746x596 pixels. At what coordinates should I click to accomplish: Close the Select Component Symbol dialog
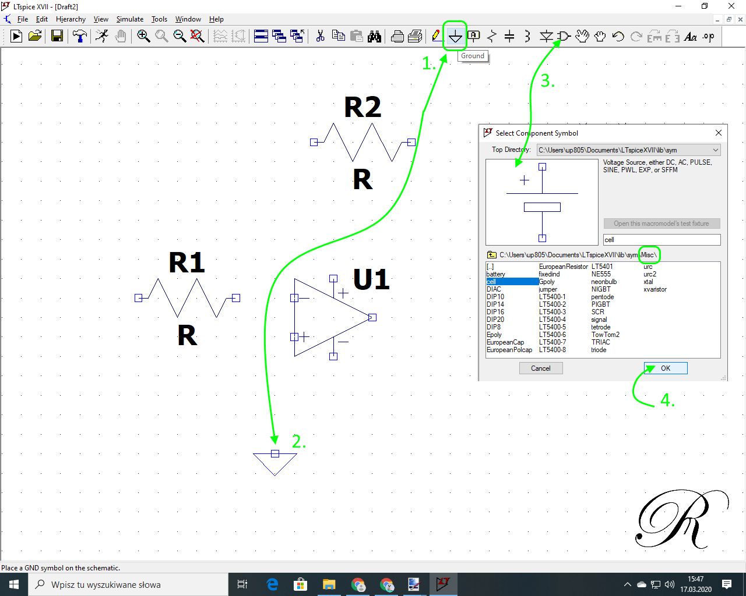click(x=718, y=133)
